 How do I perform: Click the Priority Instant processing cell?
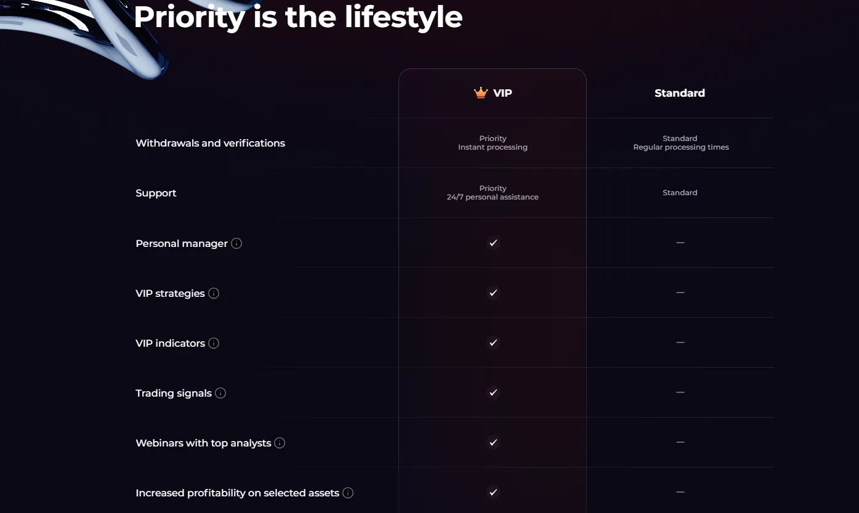(493, 143)
